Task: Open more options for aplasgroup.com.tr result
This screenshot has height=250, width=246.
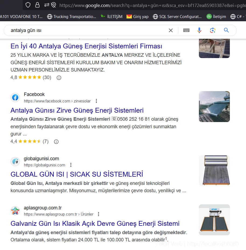Action: tap(99, 214)
